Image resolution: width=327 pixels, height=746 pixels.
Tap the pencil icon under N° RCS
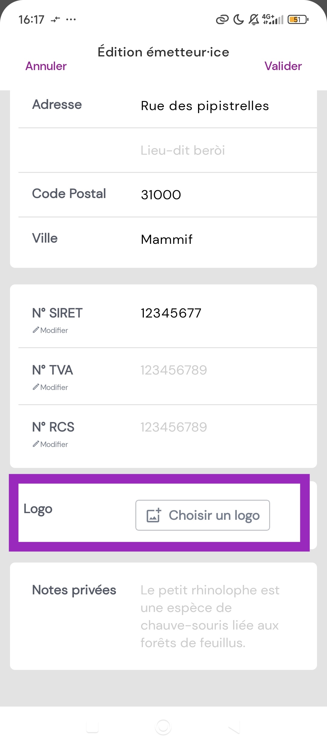(36, 444)
